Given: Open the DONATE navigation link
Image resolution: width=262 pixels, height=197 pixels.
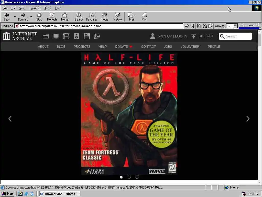Looking at the screenshot, I should pyautogui.click(x=124, y=47).
